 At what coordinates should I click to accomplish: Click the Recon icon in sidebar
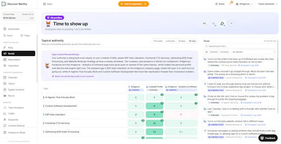click(x=5, y=96)
